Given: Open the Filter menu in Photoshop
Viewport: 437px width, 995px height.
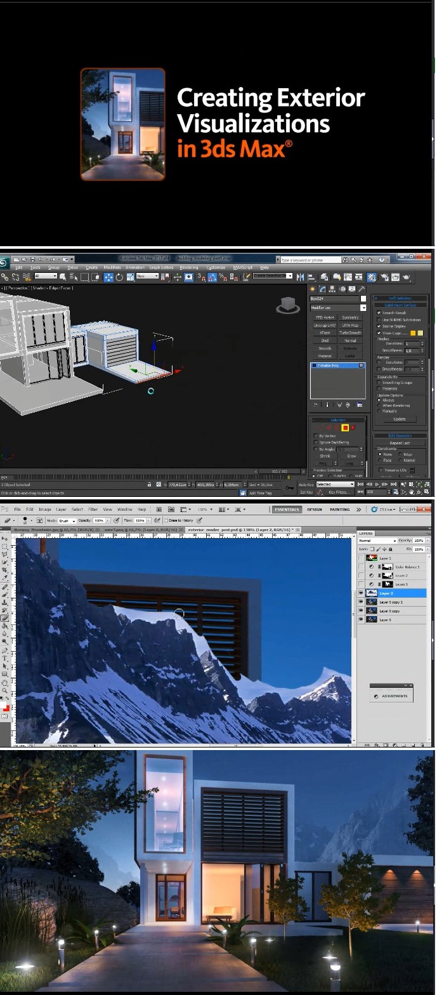Looking at the screenshot, I should tap(93, 509).
